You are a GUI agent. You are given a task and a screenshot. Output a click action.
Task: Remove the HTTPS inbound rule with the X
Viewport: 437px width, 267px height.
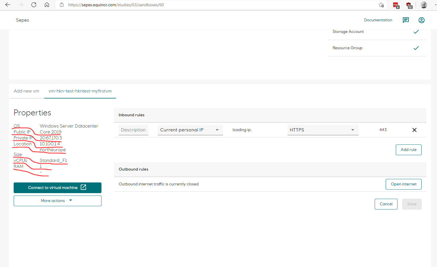click(x=414, y=130)
